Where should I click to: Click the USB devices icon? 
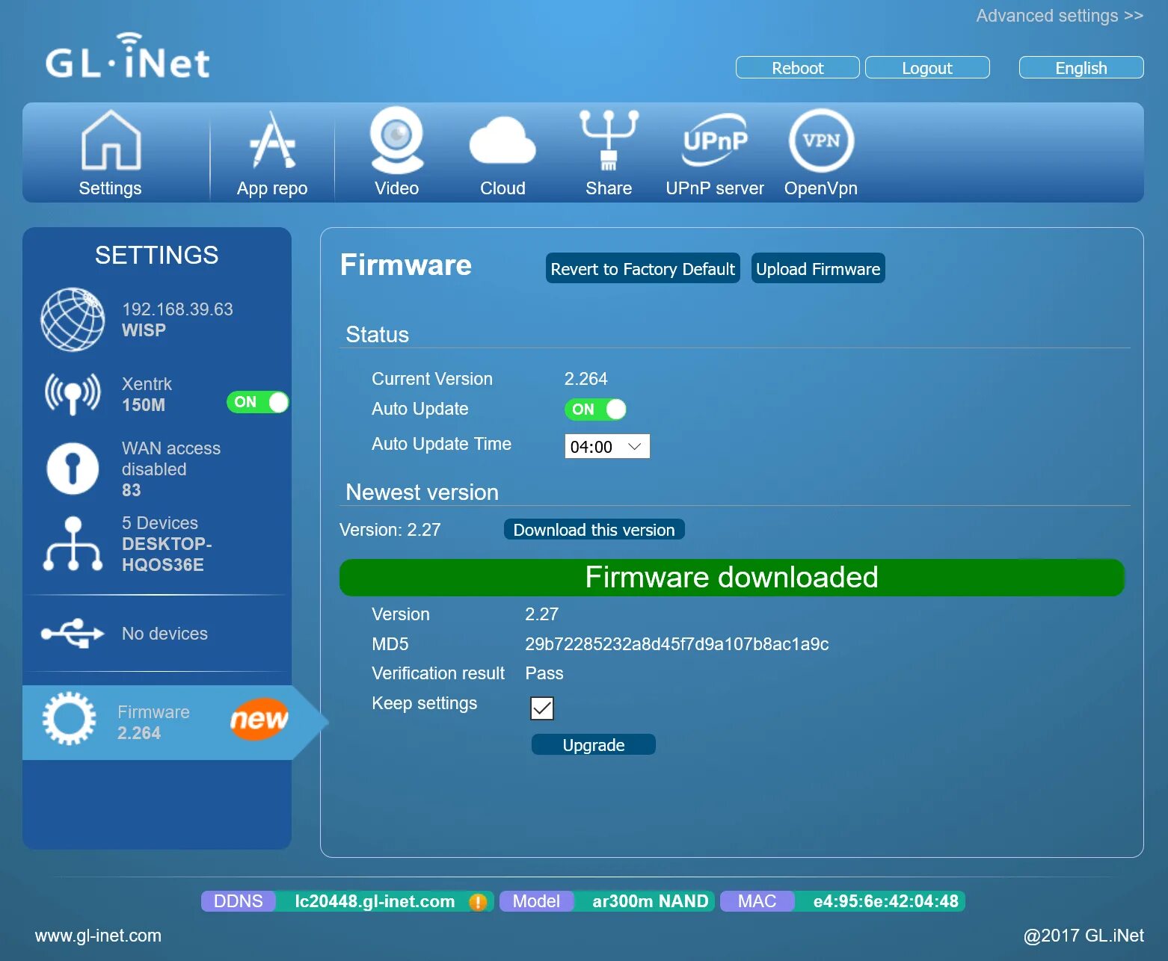click(73, 634)
